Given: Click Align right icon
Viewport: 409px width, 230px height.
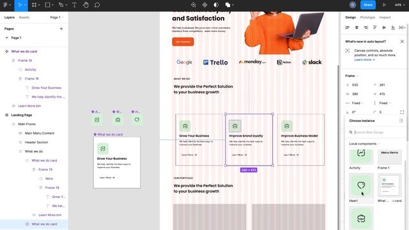Looking at the screenshot, I should [x=366, y=27].
